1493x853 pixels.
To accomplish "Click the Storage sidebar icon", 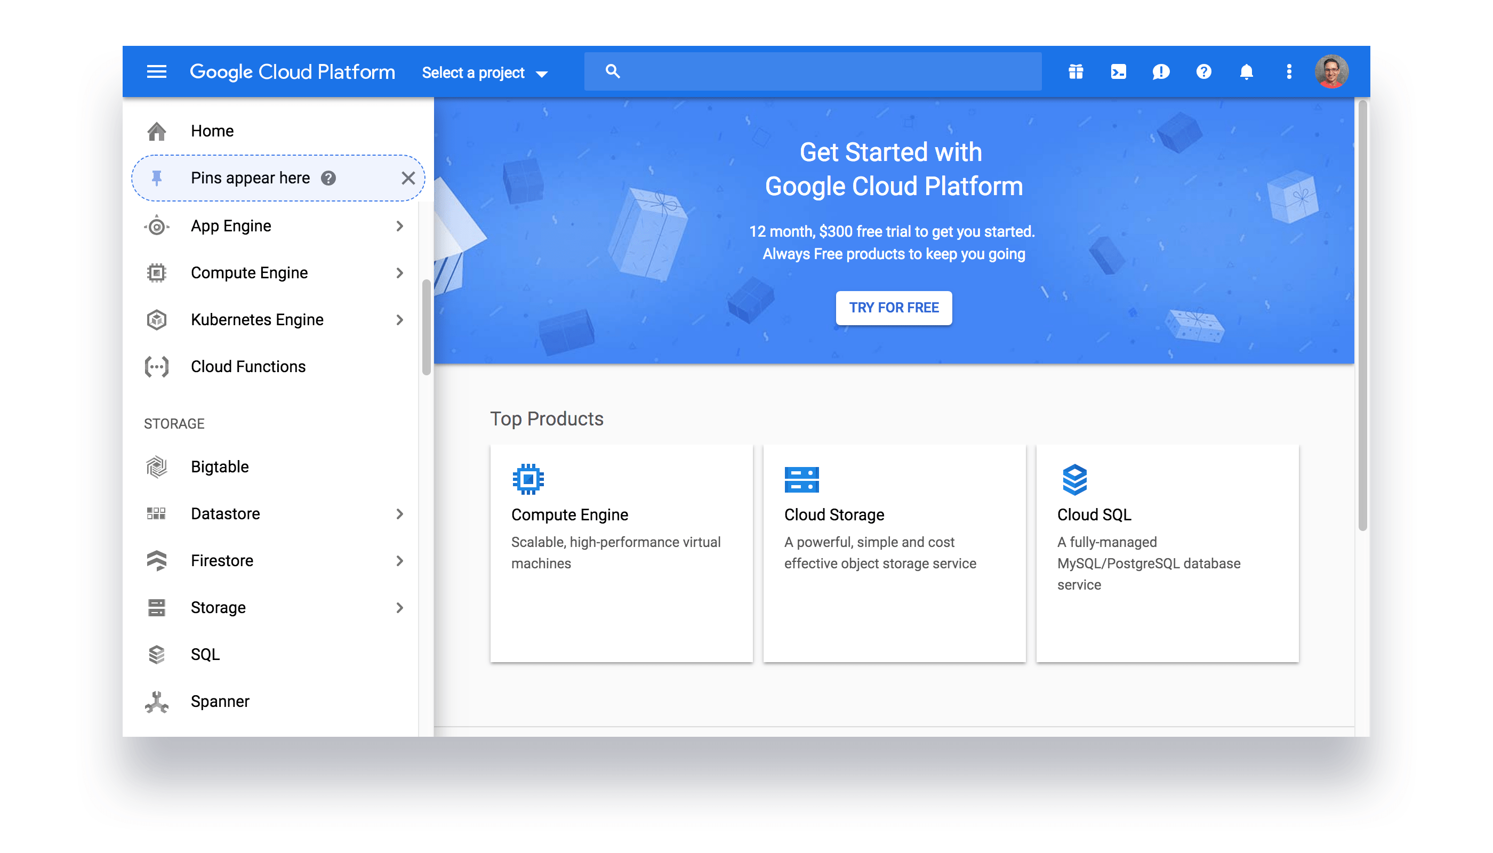I will point(156,607).
